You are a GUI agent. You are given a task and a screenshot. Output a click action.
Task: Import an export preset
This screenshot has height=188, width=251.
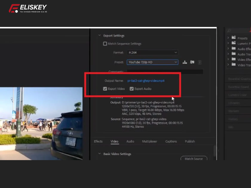192,62
